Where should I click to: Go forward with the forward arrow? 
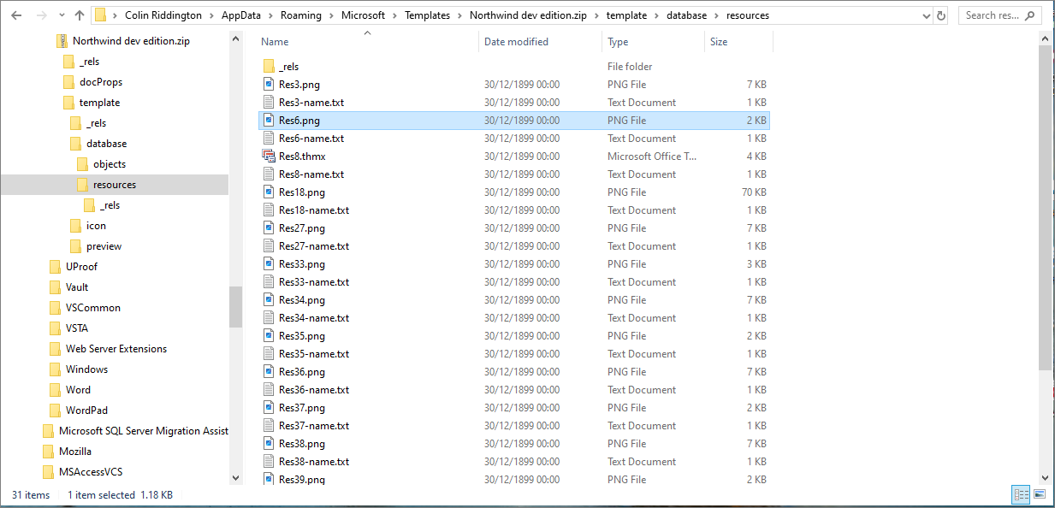pos(42,15)
